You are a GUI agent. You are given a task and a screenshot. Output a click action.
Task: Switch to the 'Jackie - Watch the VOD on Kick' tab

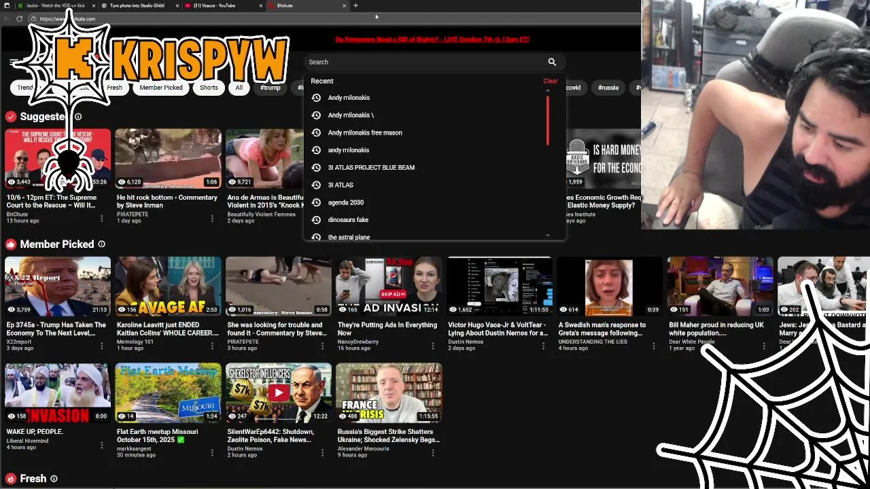coord(55,5)
